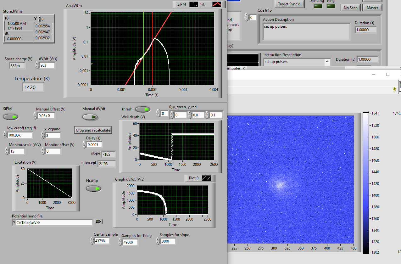
Task: Click the yellow help question mark icon
Action: tap(394, 90)
